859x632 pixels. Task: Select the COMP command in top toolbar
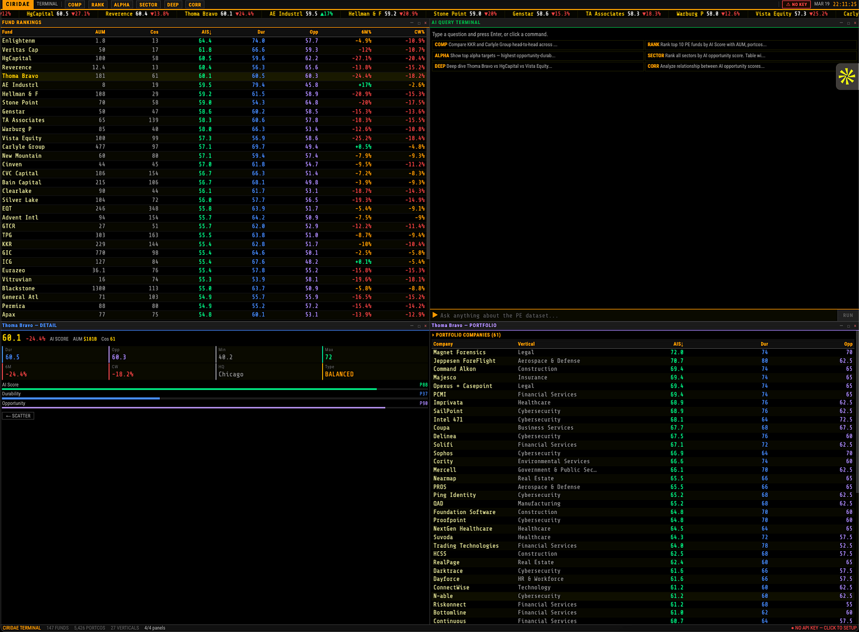[75, 5]
